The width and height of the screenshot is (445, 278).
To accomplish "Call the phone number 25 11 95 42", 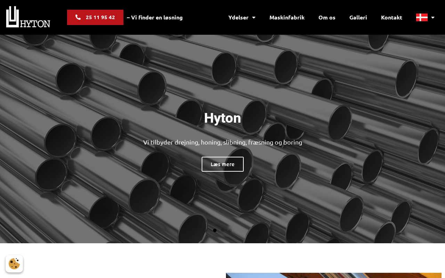I will [95, 17].
